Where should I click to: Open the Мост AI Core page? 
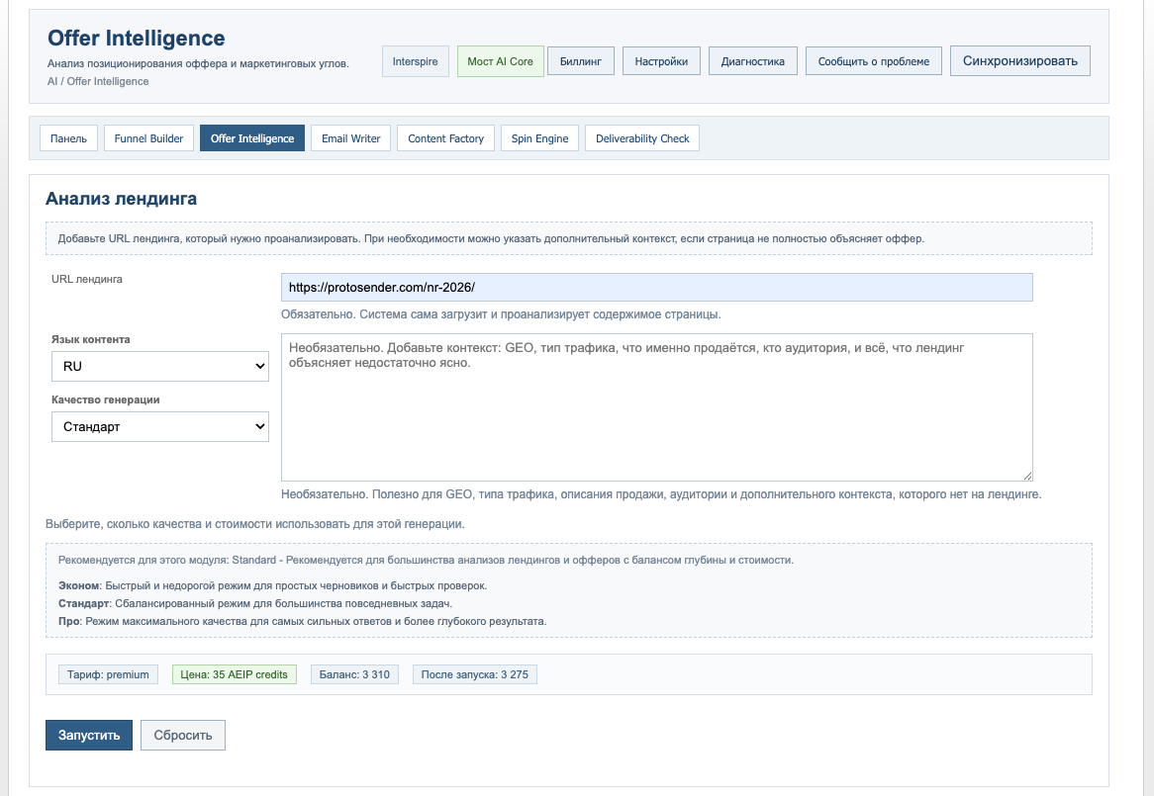tap(500, 60)
